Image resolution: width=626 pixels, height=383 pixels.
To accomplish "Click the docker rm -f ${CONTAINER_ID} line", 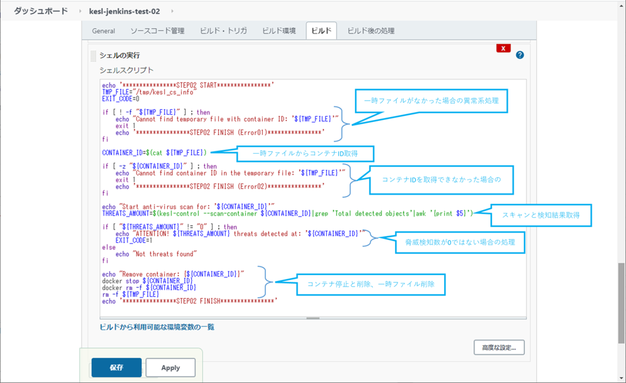I will 149,288.
